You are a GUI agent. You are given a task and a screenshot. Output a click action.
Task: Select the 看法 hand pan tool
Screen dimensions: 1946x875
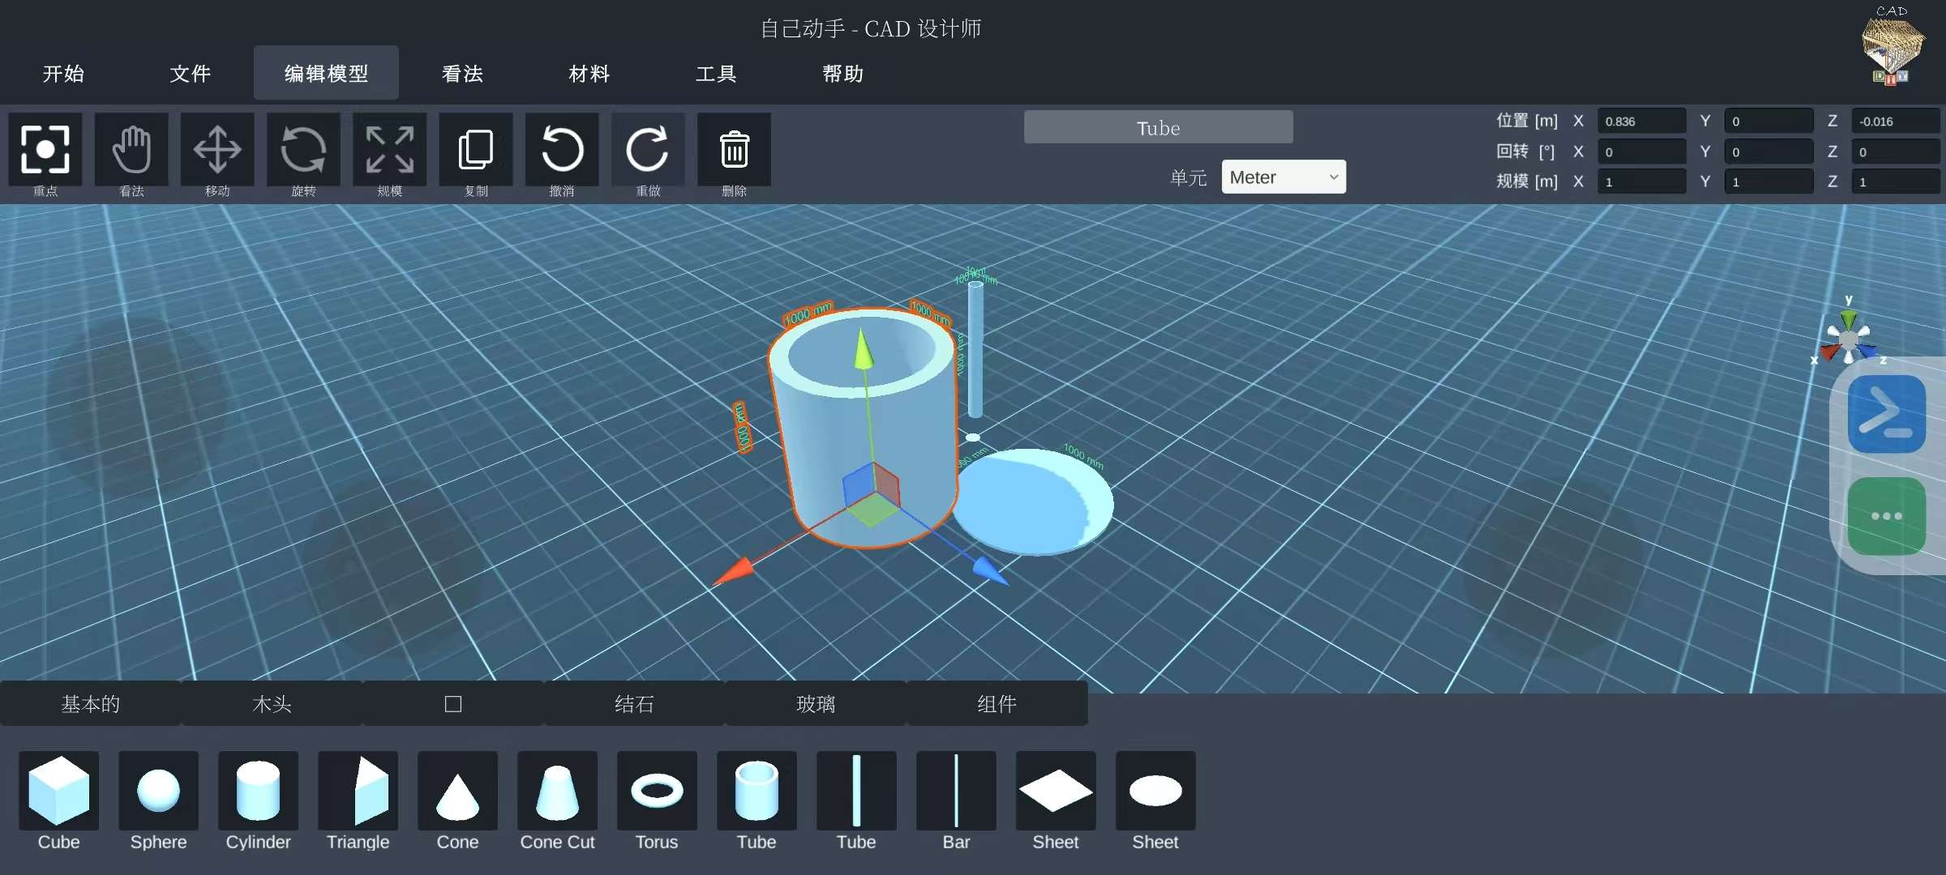(x=131, y=149)
